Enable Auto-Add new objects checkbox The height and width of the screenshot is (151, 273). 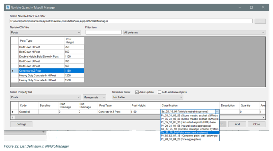click(160, 92)
